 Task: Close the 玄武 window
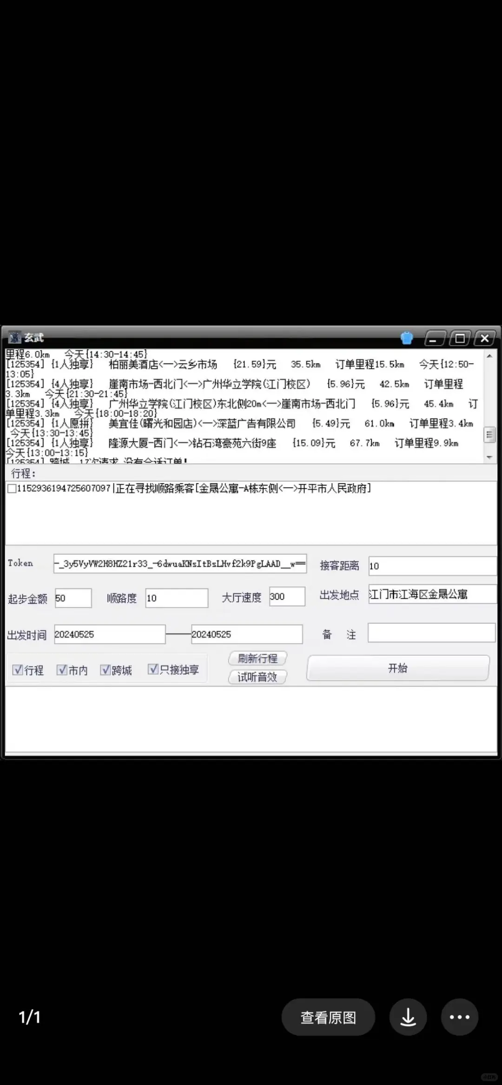point(484,339)
